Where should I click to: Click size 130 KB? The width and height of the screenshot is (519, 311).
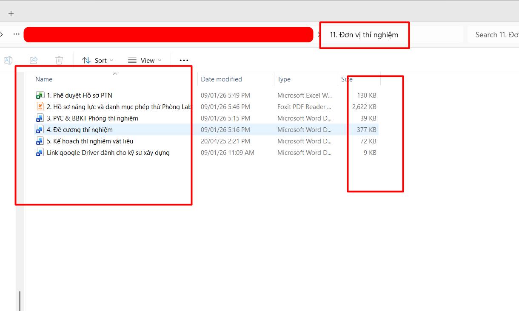(367, 95)
